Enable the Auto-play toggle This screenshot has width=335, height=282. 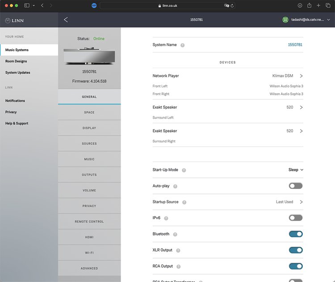point(295,186)
